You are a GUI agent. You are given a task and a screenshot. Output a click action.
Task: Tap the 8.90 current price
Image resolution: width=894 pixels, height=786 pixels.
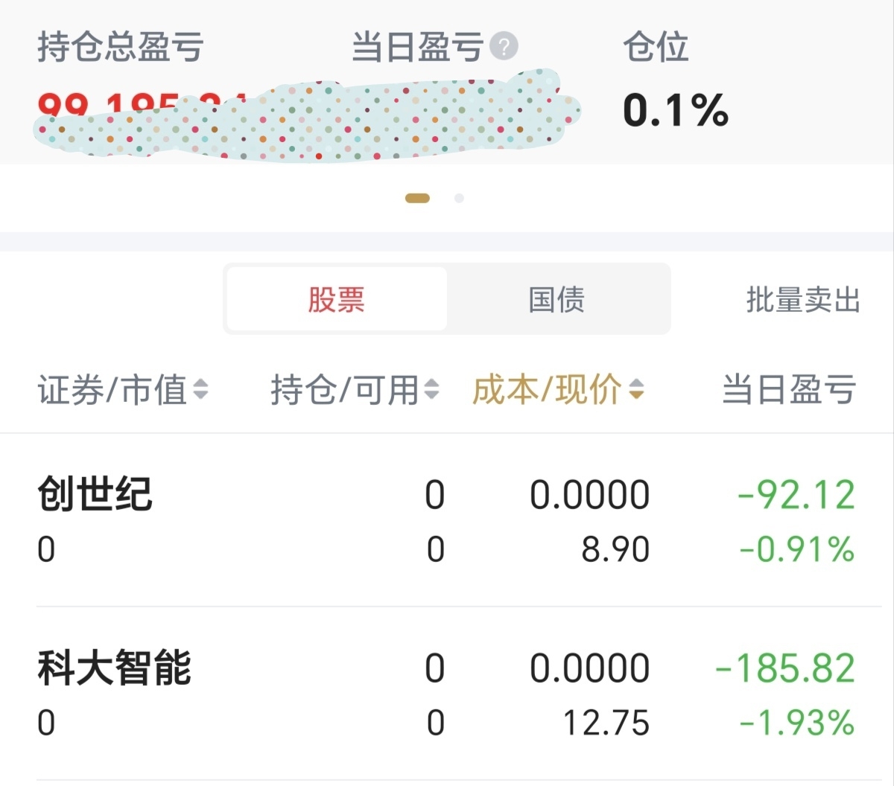(x=615, y=549)
